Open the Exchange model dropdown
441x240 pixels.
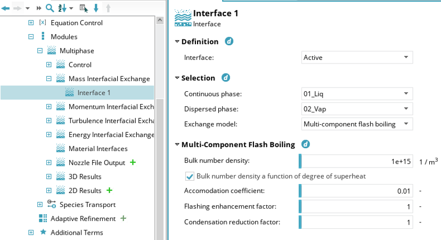pyautogui.click(x=355, y=124)
